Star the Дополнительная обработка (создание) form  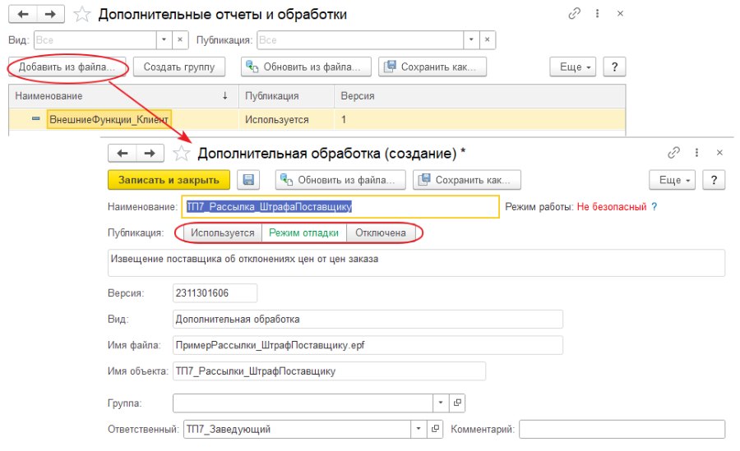pos(181,154)
